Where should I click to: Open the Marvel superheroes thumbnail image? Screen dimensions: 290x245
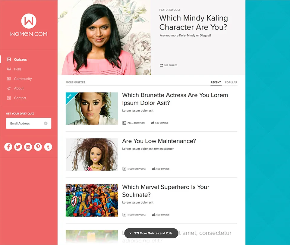tap(92, 200)
